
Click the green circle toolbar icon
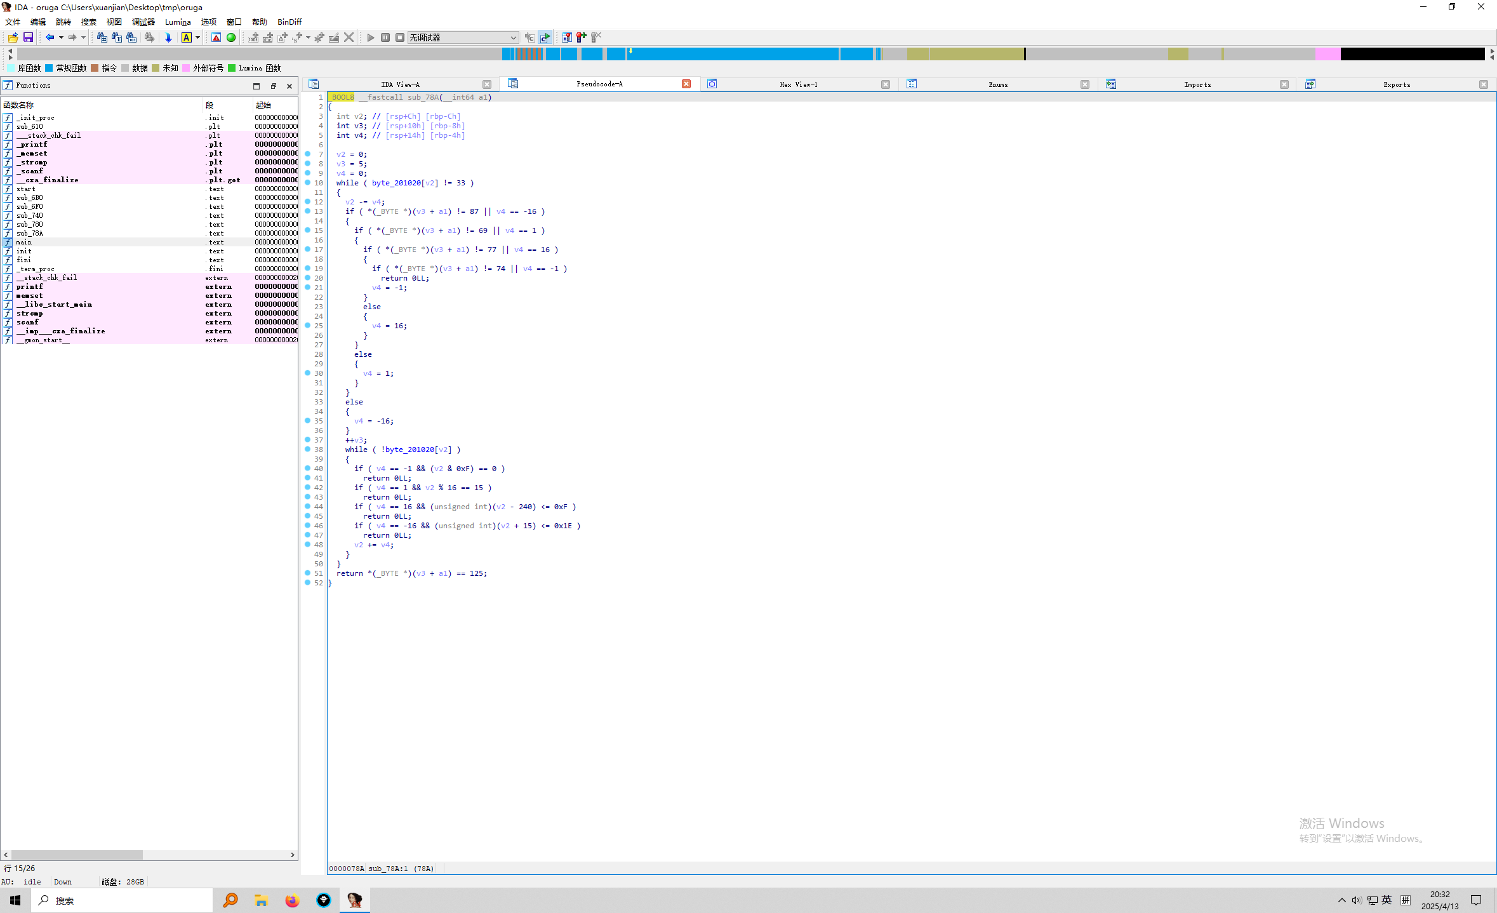coord(231,37)
